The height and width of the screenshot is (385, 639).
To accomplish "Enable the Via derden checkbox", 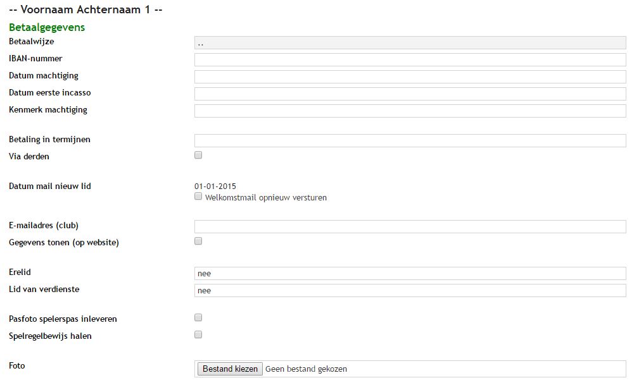I will 198,155.
